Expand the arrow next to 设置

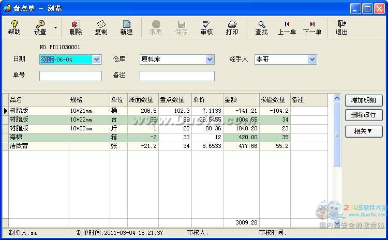pos(56,27)
